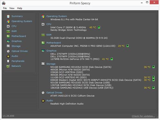This screenshot has width=160, height=120.
Task: Click the Summary icon in the sidebar
Action: pos(8,16)
